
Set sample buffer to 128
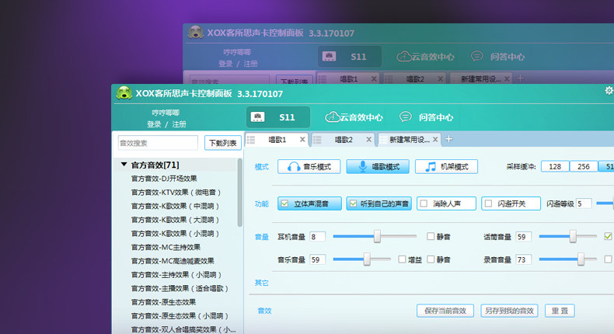555,167
